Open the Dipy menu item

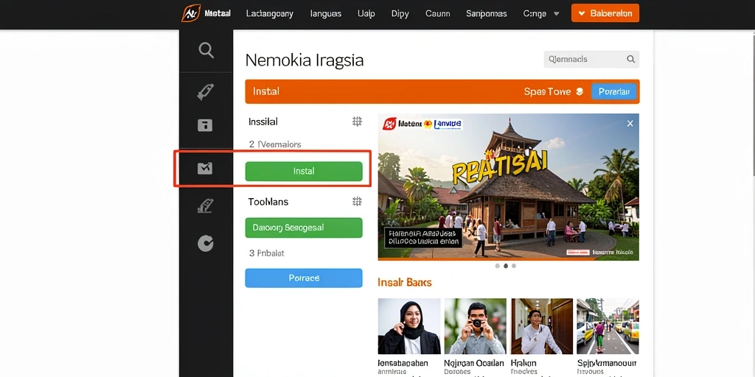pos(400,13)
